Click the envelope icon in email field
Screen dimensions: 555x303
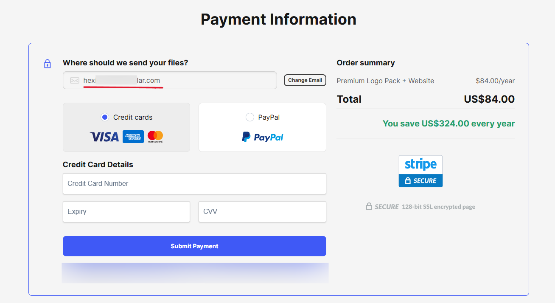[75, 80]
